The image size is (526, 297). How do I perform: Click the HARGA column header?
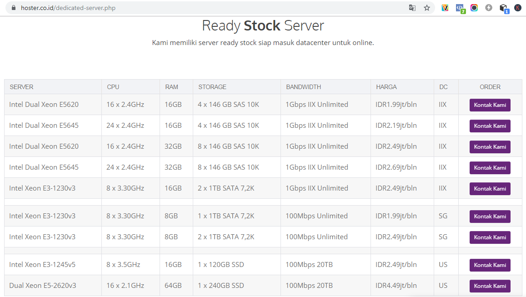386,87
